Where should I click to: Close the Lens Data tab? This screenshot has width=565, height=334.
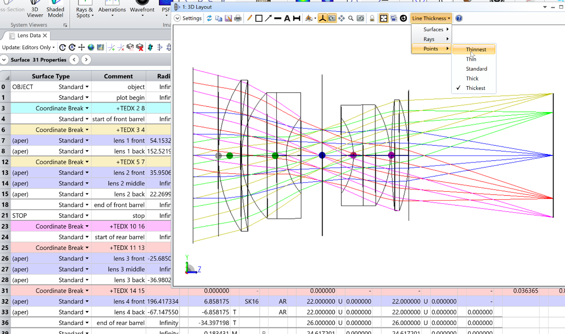(45, 36)
